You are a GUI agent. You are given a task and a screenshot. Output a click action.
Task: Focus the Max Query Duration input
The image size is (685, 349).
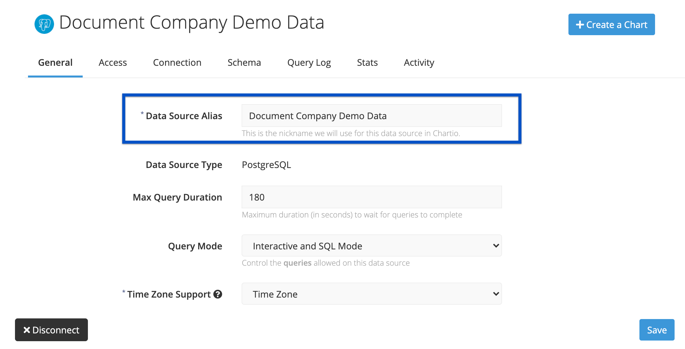pos(371,197)
